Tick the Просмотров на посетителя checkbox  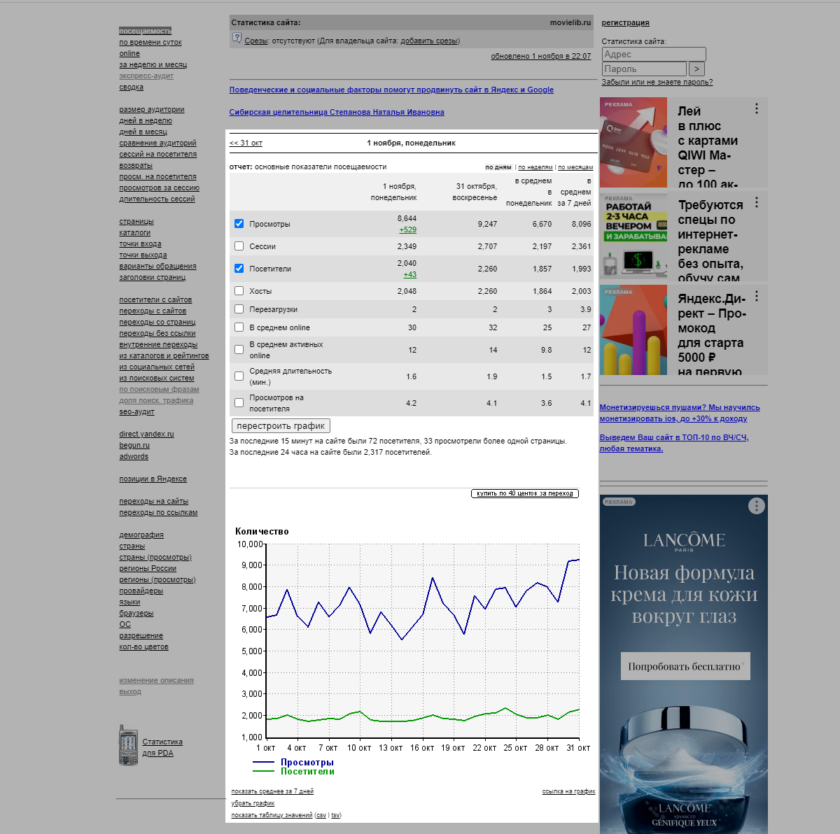[239, 403]
